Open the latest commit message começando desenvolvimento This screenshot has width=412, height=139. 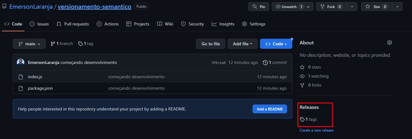pos(89,62)
